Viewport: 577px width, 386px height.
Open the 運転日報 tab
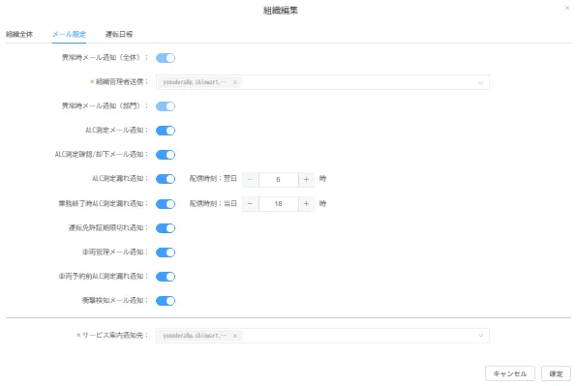[x=119, y=34]
